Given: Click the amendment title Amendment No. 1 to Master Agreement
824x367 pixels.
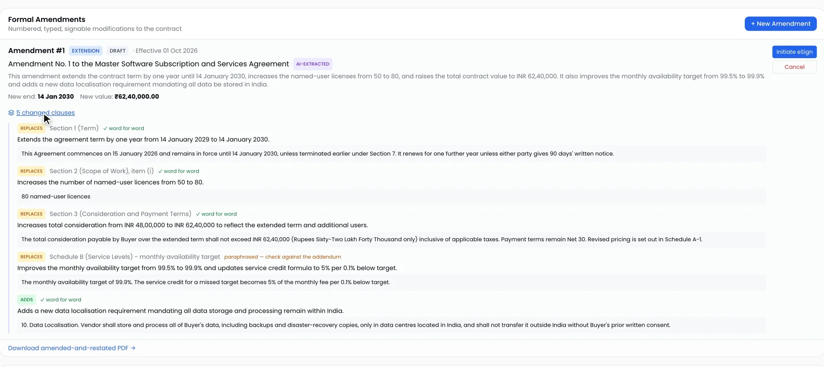Looking at the screenshot, I should pyautogui.click(x=148, y=64).
